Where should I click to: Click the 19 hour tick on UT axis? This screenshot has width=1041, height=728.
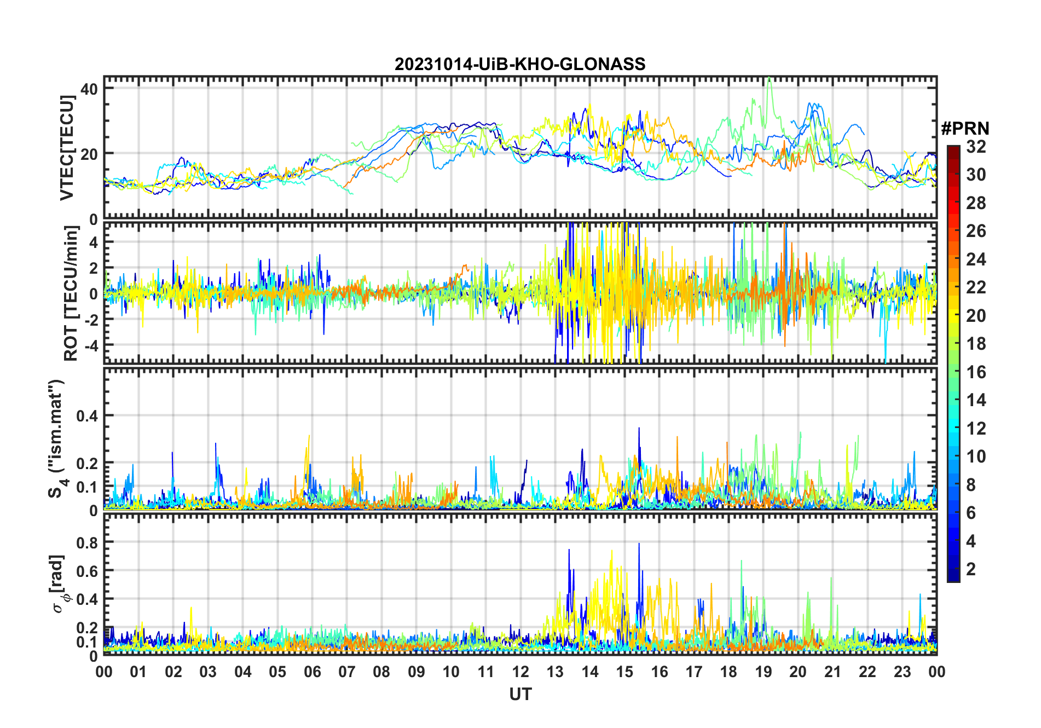click(764, 672)
